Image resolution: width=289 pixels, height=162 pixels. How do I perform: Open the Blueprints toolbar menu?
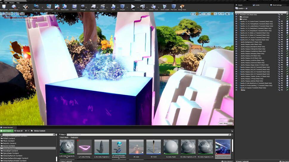(93, 7)
